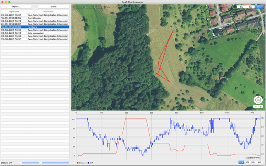Select the highlighted Eichhöhe flight row
Viewport: 266px width, 166px height.
(x=35, y=27)
